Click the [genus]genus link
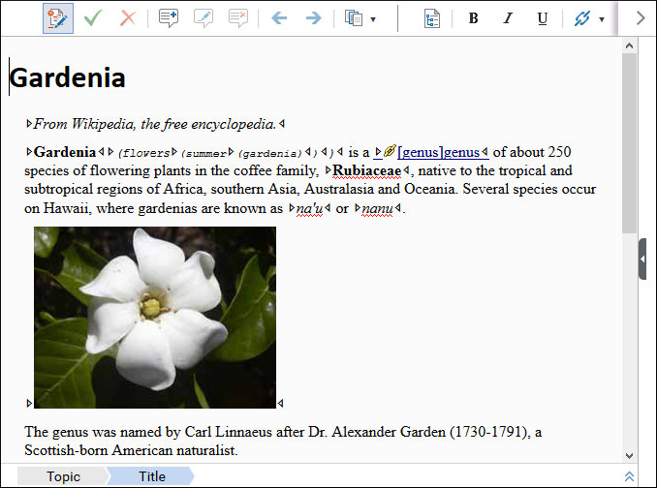Image resolution: width=657 pixels, height=488 pixels. (x=438, y=151)
